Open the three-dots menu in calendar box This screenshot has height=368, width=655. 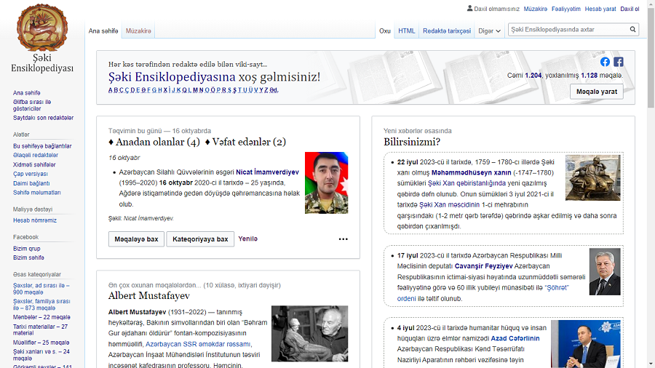(x=343, y=239)
